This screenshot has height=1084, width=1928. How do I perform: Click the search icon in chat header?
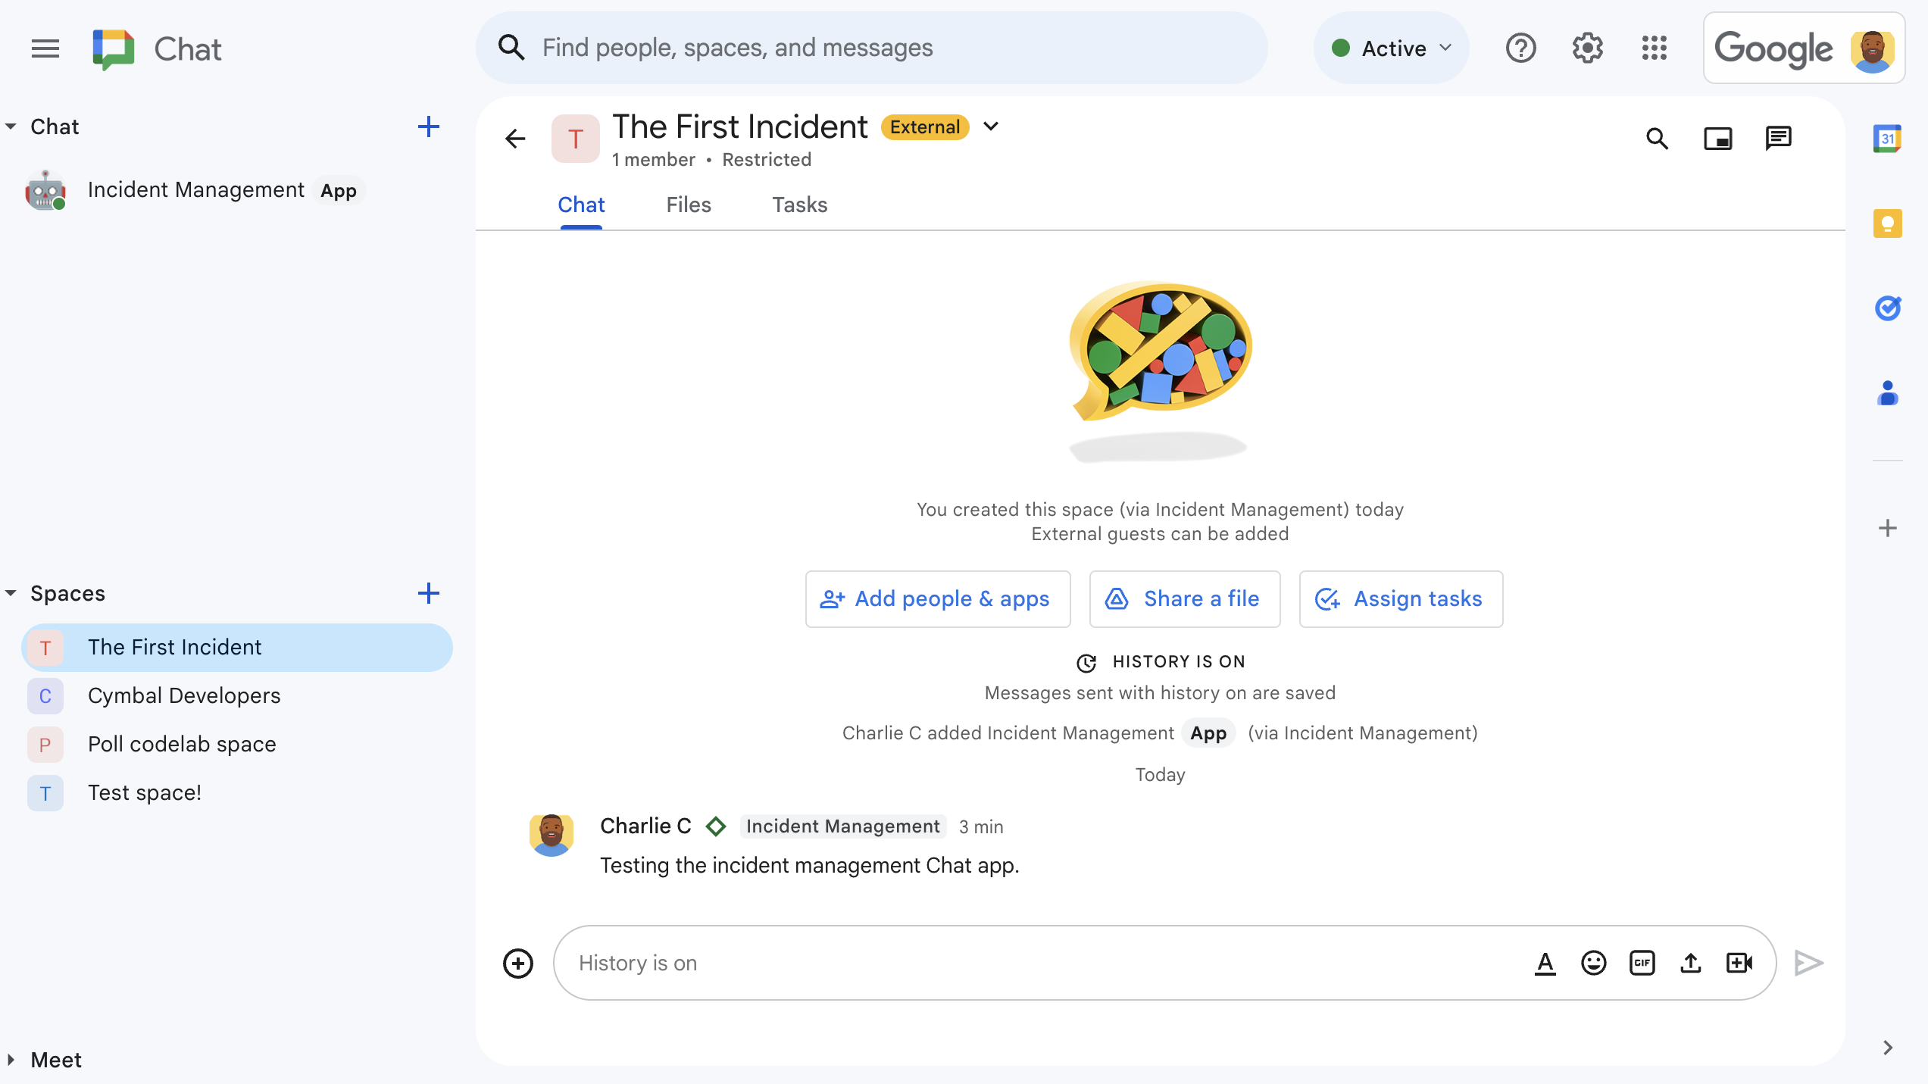coord(1658,138)
